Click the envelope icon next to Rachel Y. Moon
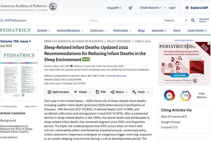 pyautogui.click(x=72, y=66)
